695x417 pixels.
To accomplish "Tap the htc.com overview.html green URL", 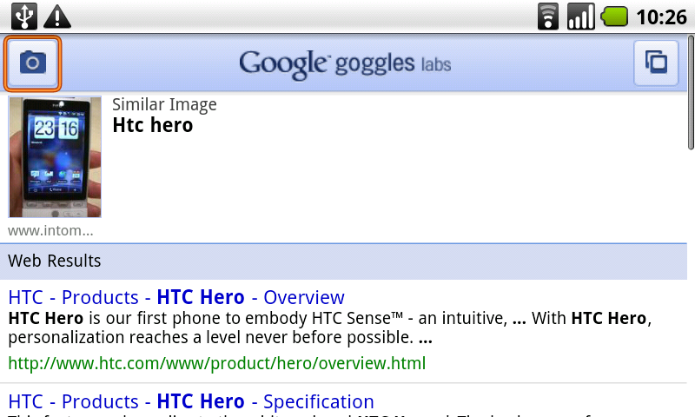I will [x=216, y=362].
